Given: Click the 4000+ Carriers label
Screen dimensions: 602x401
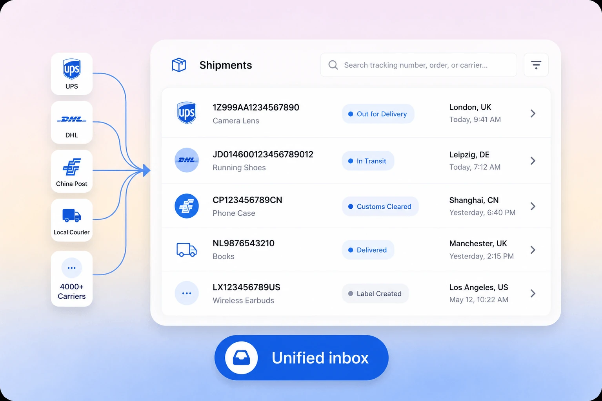Looking at the screenshot, I should (72, 291).
